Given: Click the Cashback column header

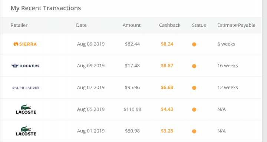Looking at the screenshot, I should (x=169, y=25).
